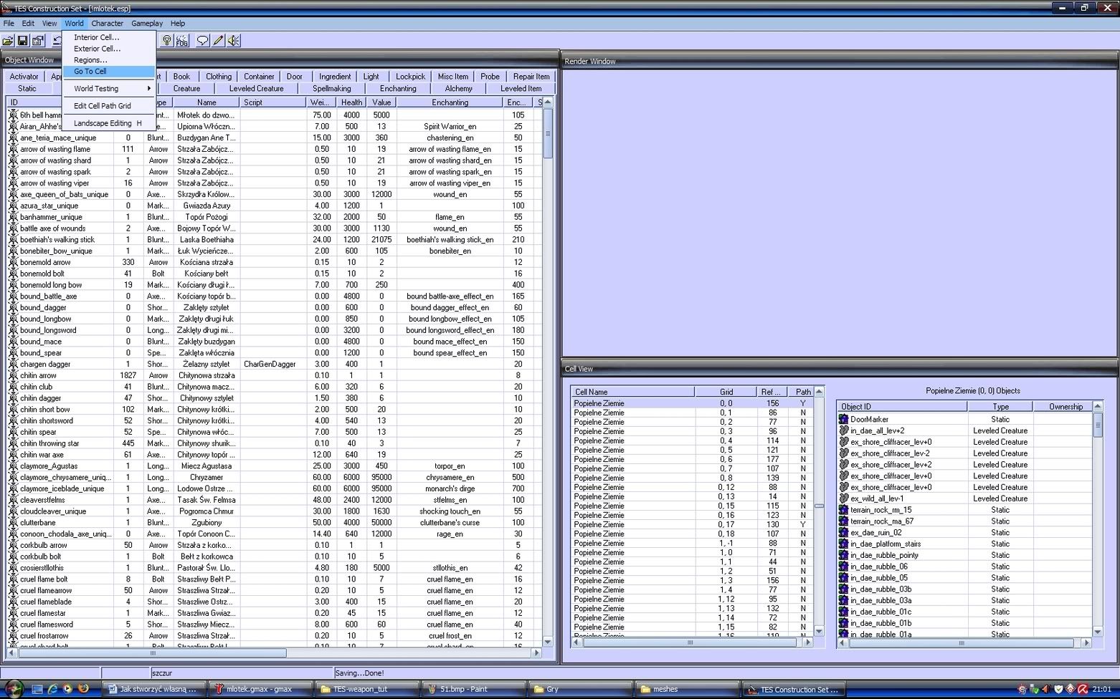This screenshot has width=1120, height=699.
Task: Switch to the Repair Item tab
Action: pos(531,77)
